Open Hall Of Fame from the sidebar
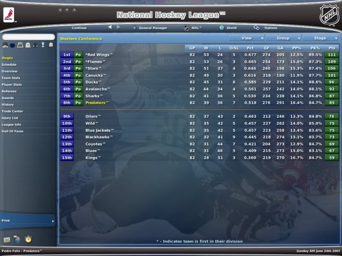This screenshot has height=256, width=342. tap(12, 131)
